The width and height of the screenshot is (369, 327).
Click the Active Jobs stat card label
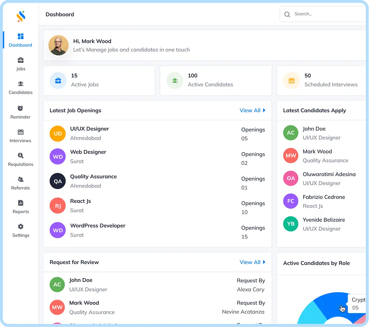click(x=85, y=85)
